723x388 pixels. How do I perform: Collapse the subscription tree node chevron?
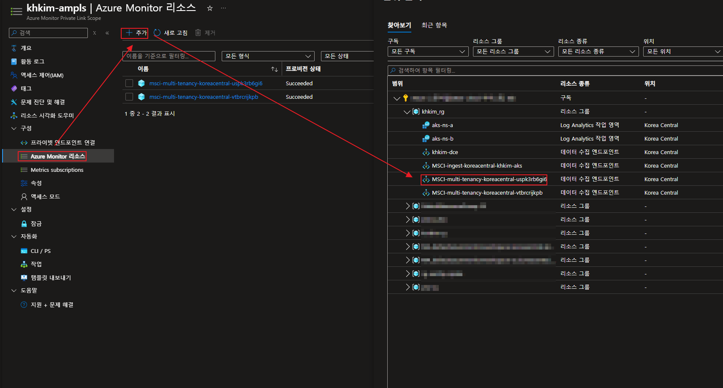coord(397,98)
